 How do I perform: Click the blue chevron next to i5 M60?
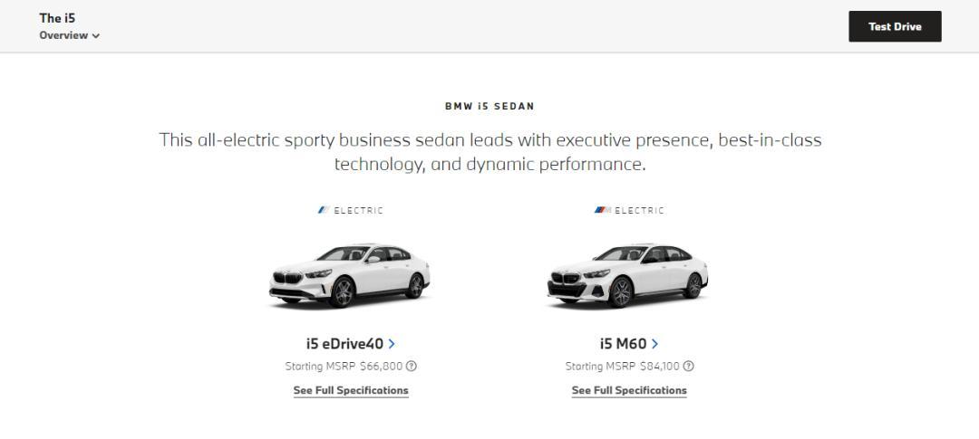click(x=654, y=344)
